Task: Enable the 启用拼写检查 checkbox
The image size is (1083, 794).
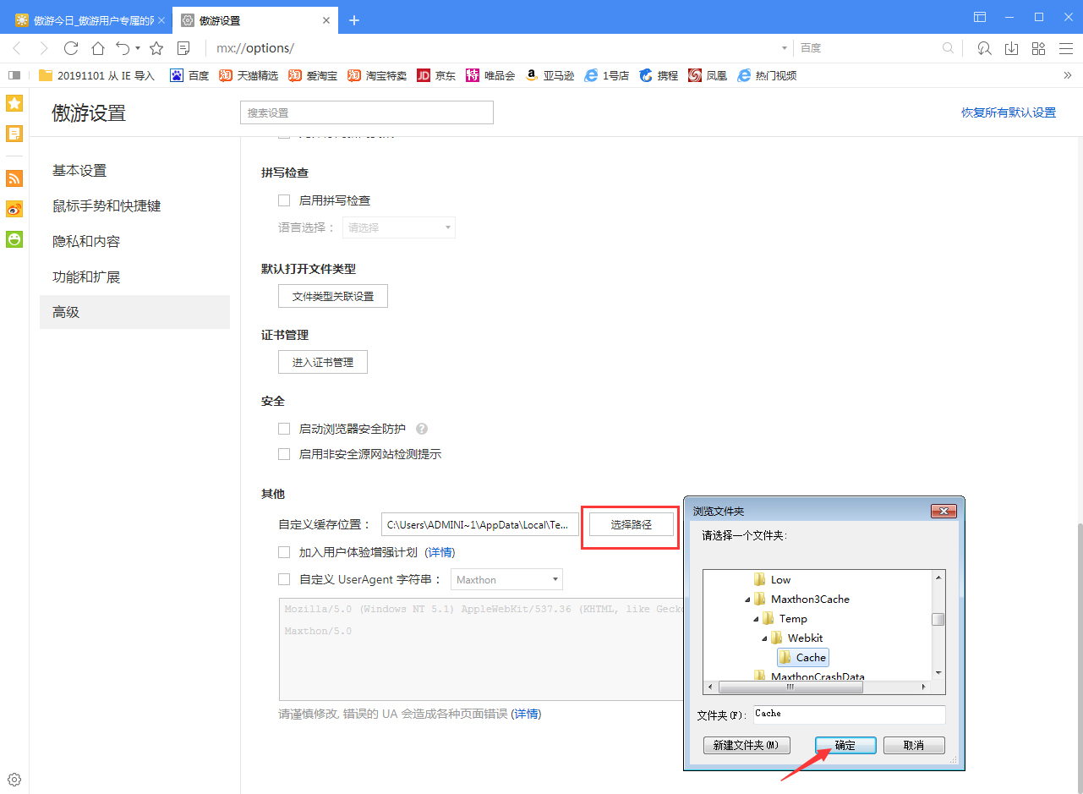Action: (x=284, y=200)
